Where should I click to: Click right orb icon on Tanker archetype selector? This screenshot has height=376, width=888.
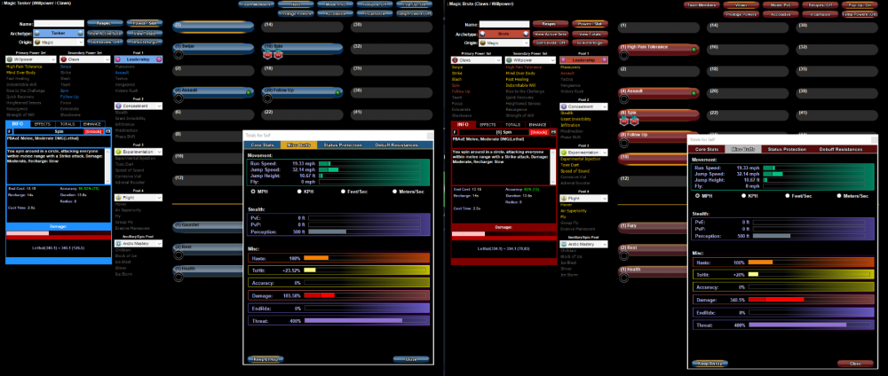[x=81, y=34]
